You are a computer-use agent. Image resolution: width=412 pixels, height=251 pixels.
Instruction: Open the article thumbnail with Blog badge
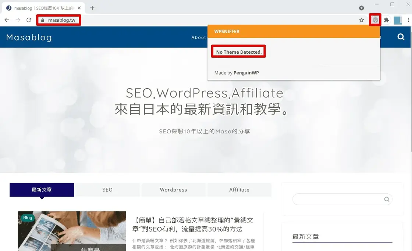[72, 231]
